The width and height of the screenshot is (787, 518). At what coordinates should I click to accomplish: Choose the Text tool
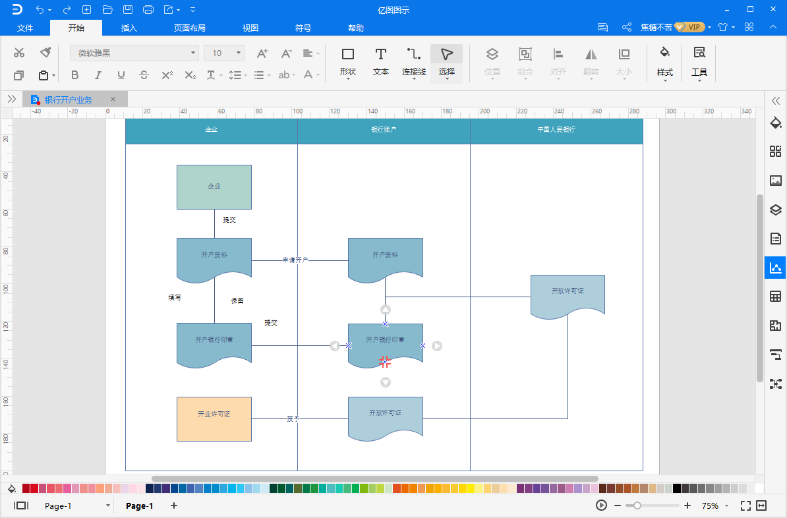(x=381, y=61)
